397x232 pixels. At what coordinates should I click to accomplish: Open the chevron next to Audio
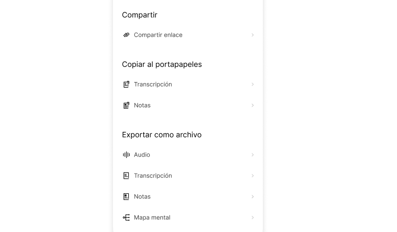click(x=253, y=155)
